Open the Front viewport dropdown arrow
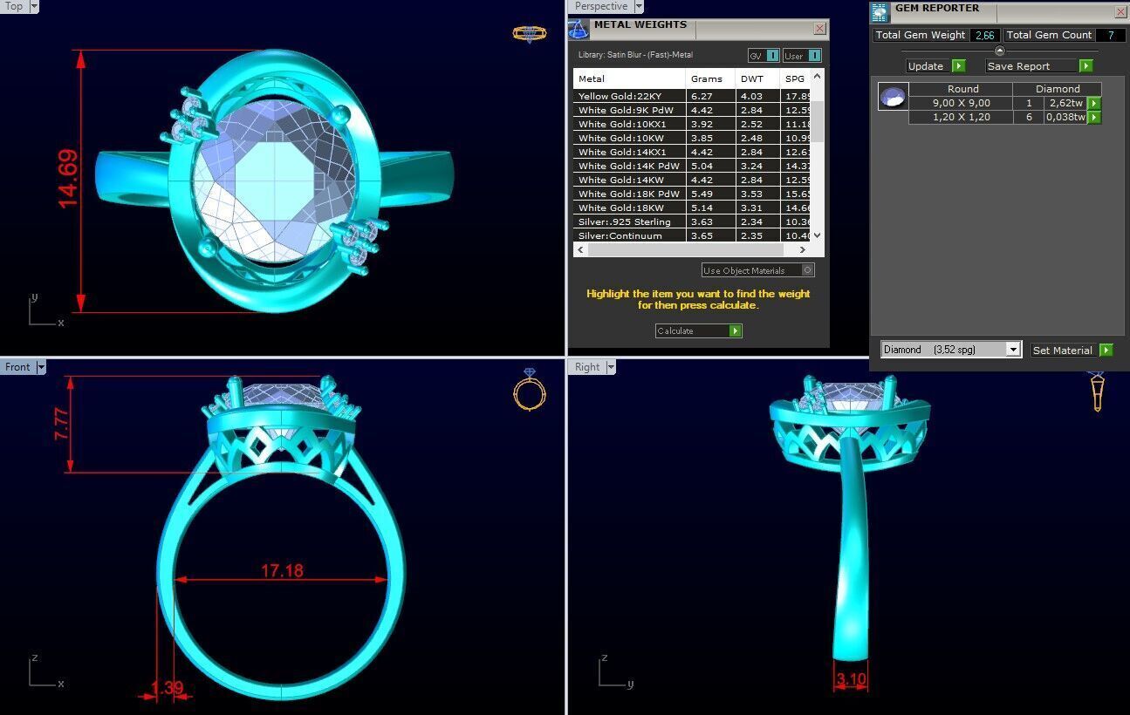1130x715 pixels. click(x=41, y=367)
